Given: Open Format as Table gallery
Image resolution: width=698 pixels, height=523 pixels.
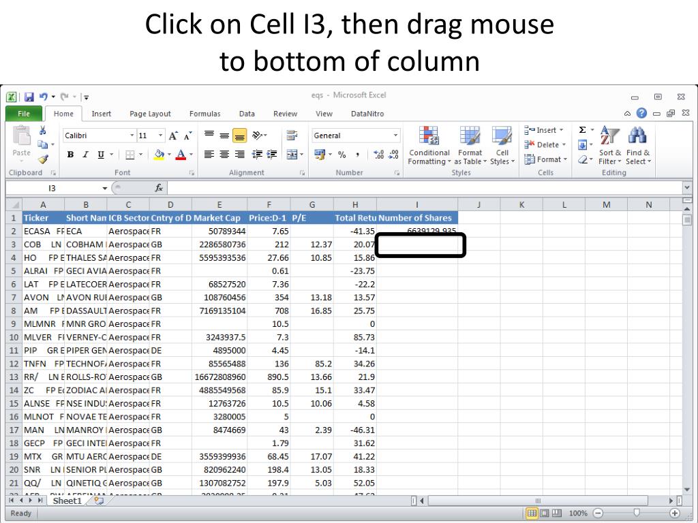Looking at the screenshot, I should coord(470,145).
